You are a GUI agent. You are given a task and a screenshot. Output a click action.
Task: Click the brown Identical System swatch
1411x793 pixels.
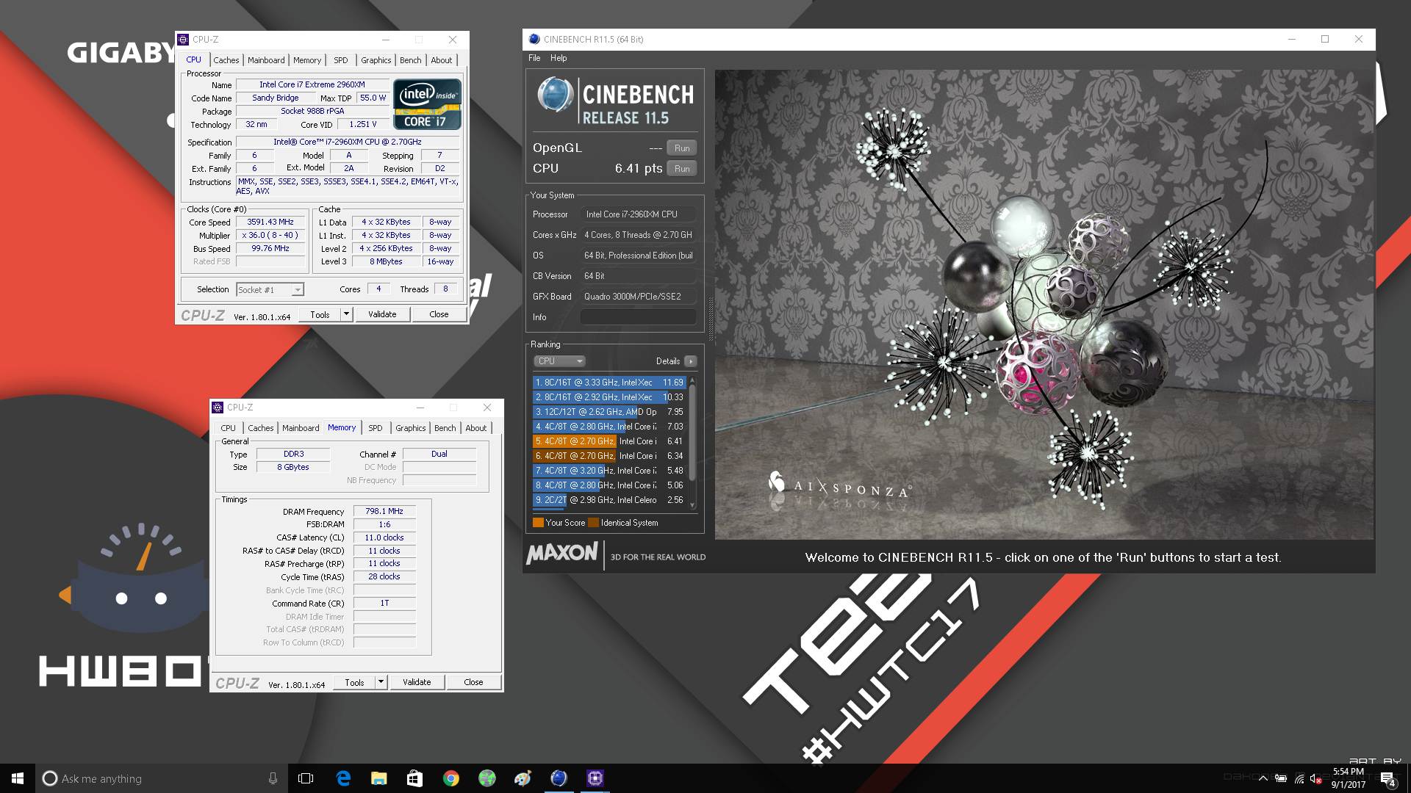pyautogui.click(x=593, y=523)
